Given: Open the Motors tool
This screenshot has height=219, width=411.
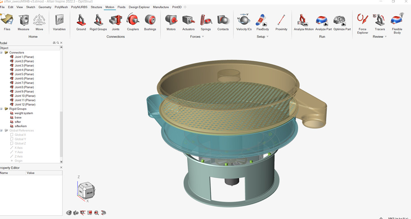Looking at the screenshot, I should coord(171,20).
